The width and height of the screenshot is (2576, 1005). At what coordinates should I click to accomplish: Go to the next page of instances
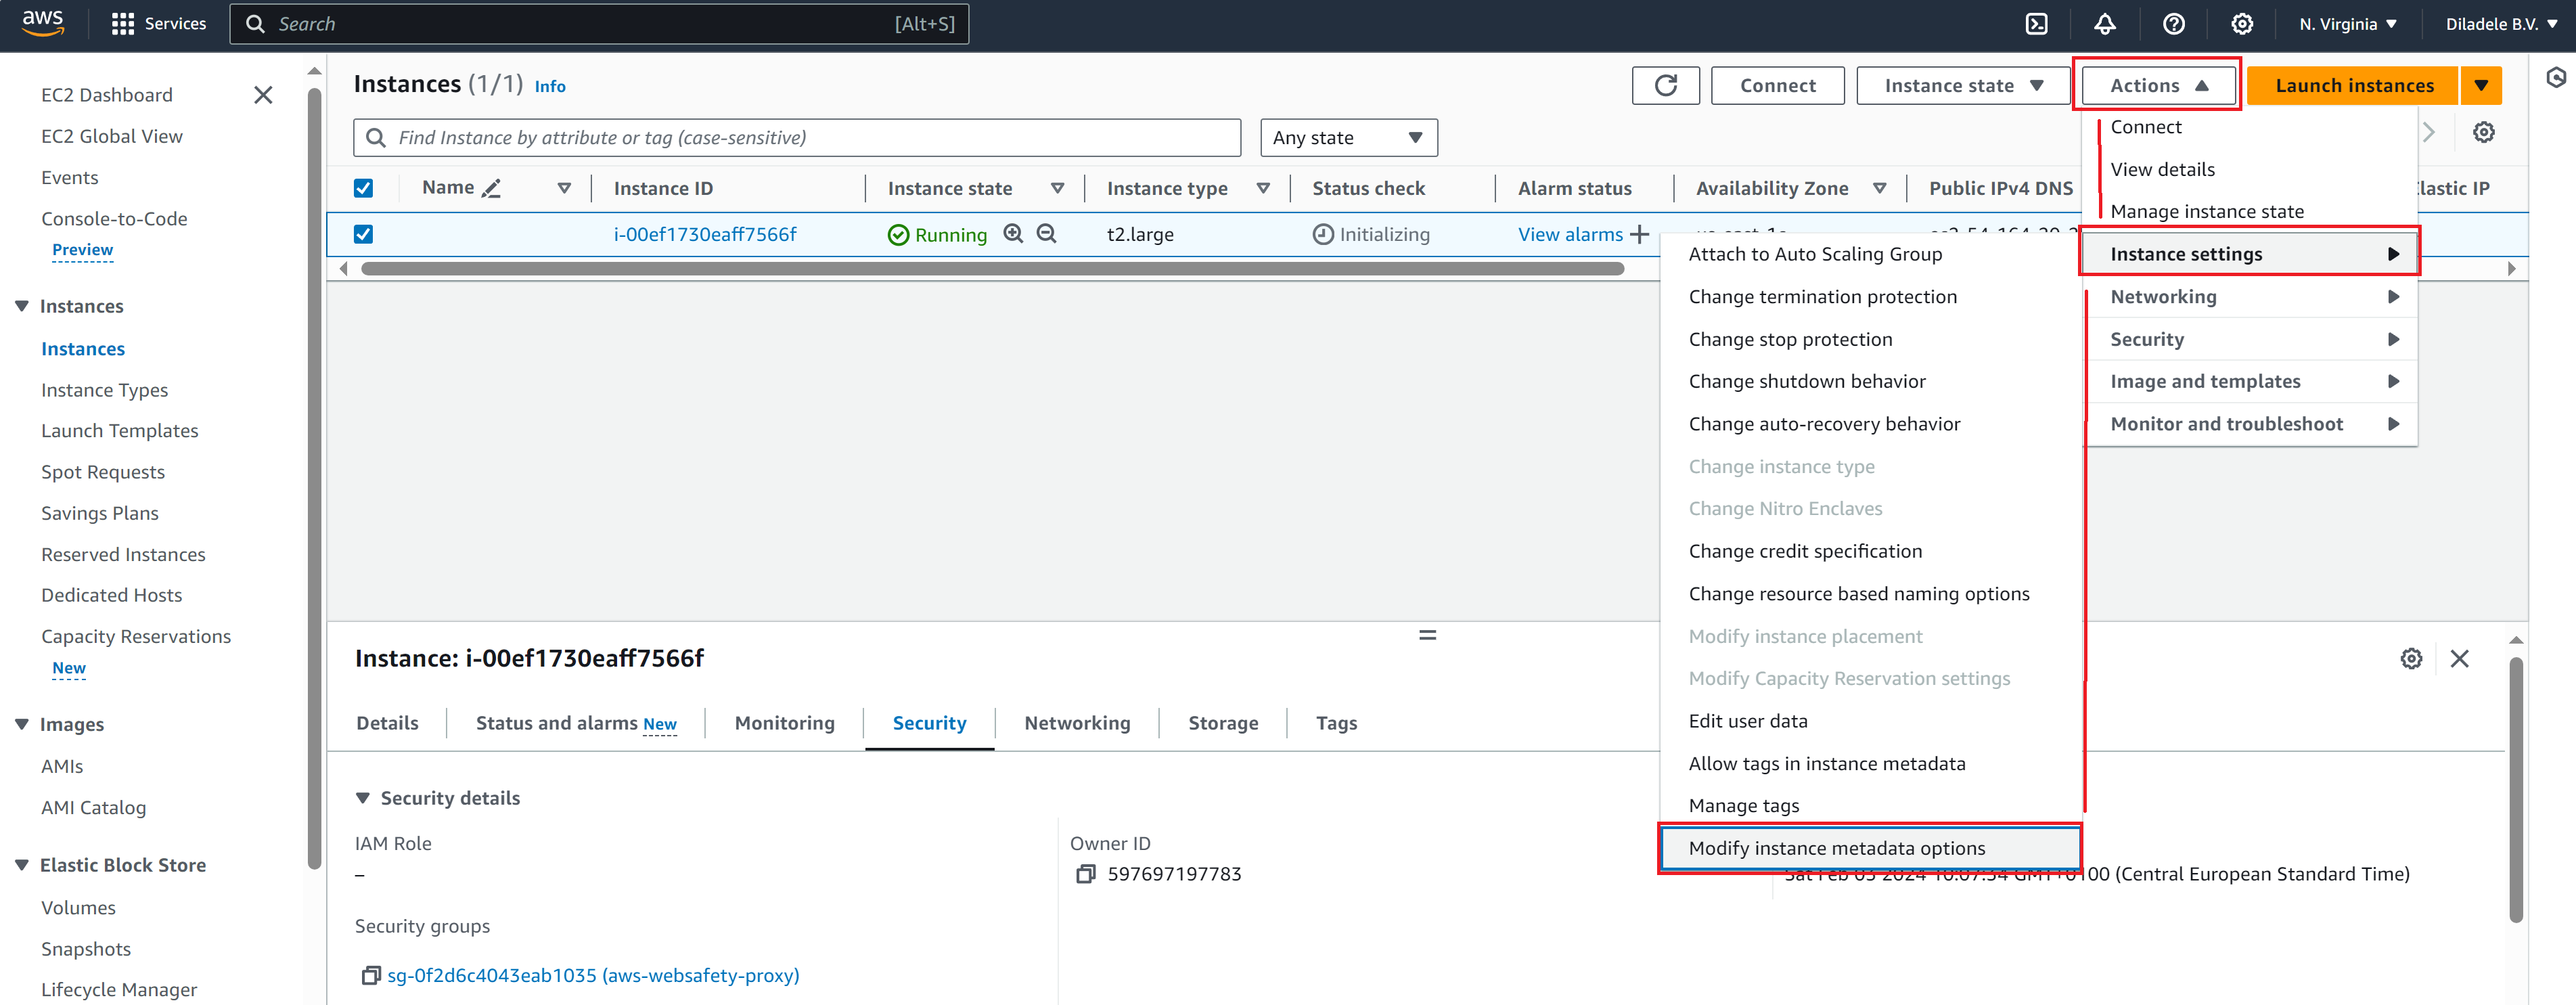pyautogui.click(x=2428, y=132)
